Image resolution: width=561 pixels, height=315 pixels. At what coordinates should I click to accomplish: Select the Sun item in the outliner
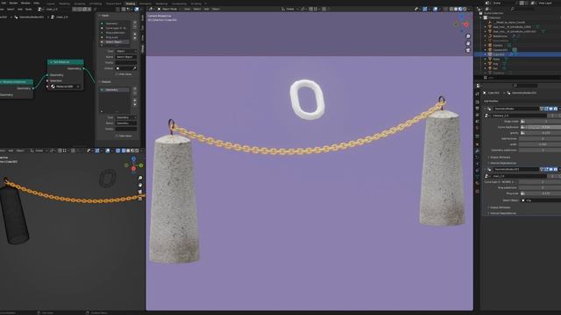click(x=495, y=68)
